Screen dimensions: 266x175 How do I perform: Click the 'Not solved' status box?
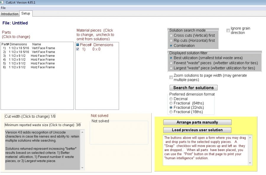119,132
